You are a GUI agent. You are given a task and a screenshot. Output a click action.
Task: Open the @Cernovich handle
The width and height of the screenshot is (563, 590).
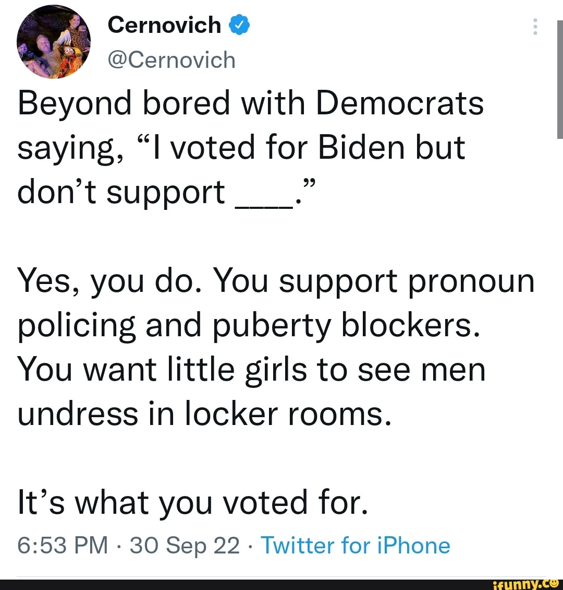[x=172, y=60]
